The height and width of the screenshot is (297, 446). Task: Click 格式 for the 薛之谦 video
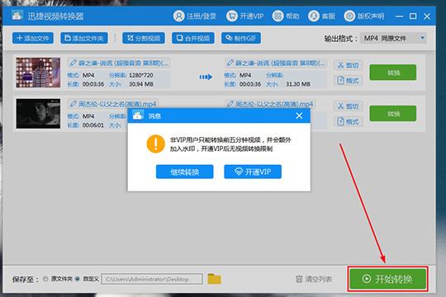tap(349, 81)
